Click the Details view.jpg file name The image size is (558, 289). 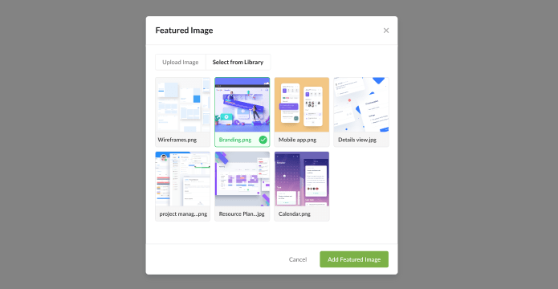[x=357, y=140]
